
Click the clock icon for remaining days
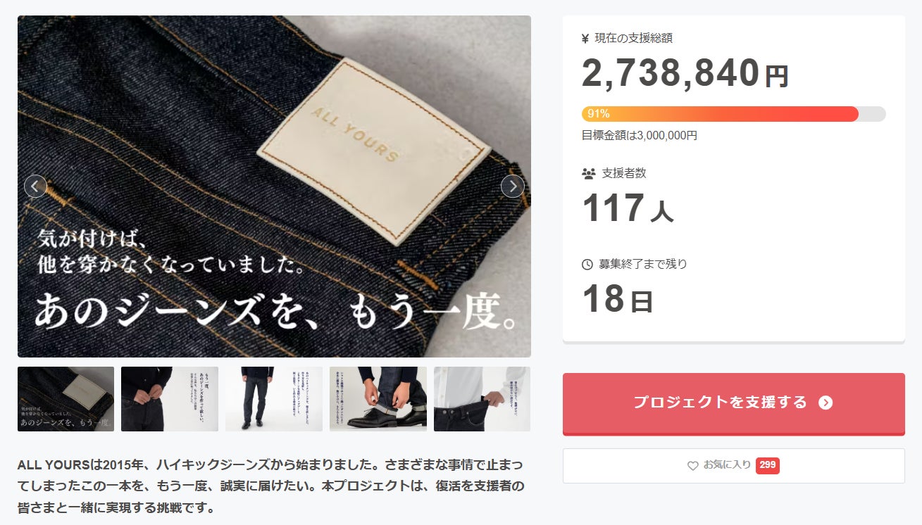[587, 265]
